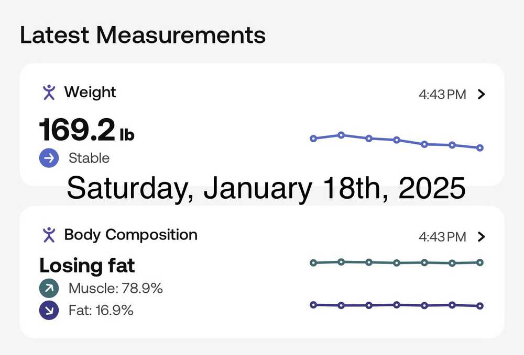Viewport: 524px width, 355px height.
Task: Tap the Losing fat heading
Action: click(x=87, y=266)
